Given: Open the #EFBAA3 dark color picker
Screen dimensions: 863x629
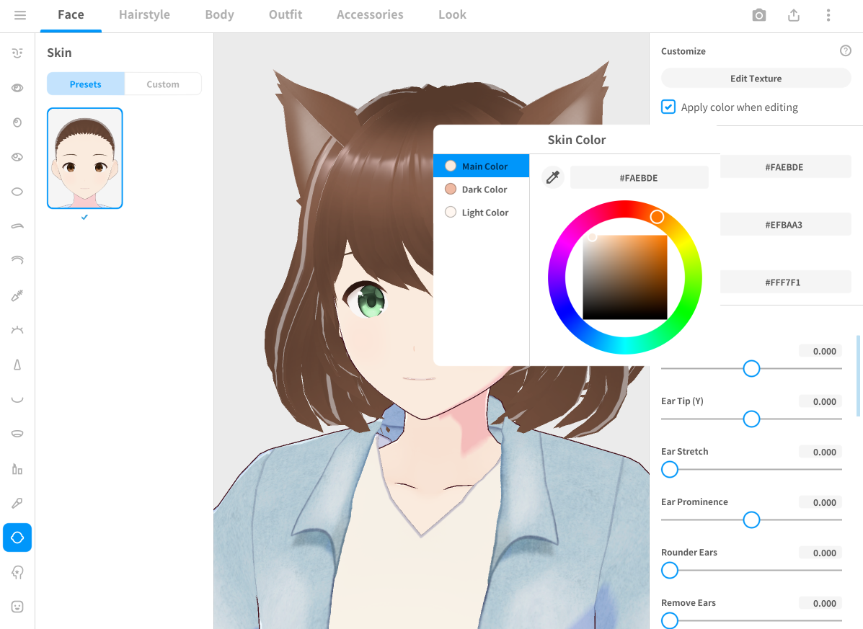Looking at the screenshot, I should click(x=784, y=225).
